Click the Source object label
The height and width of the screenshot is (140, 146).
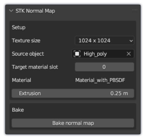(x=28, y=54)
